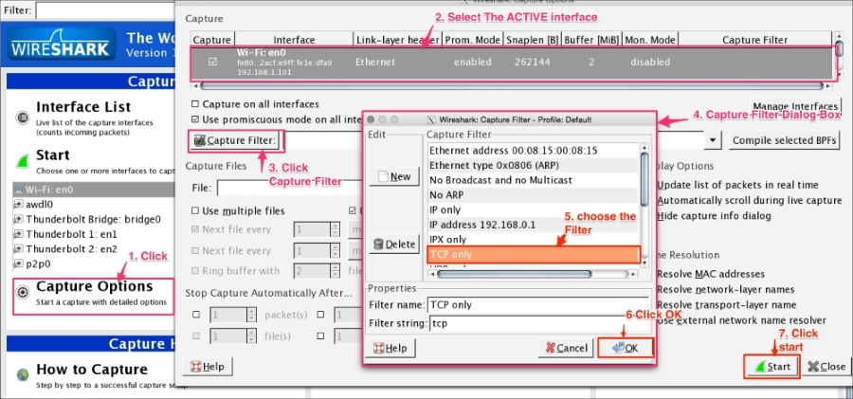Click the Snaplen [B] column header
Viewport: 853px width, 399px height.
click(x=531, y=40)
